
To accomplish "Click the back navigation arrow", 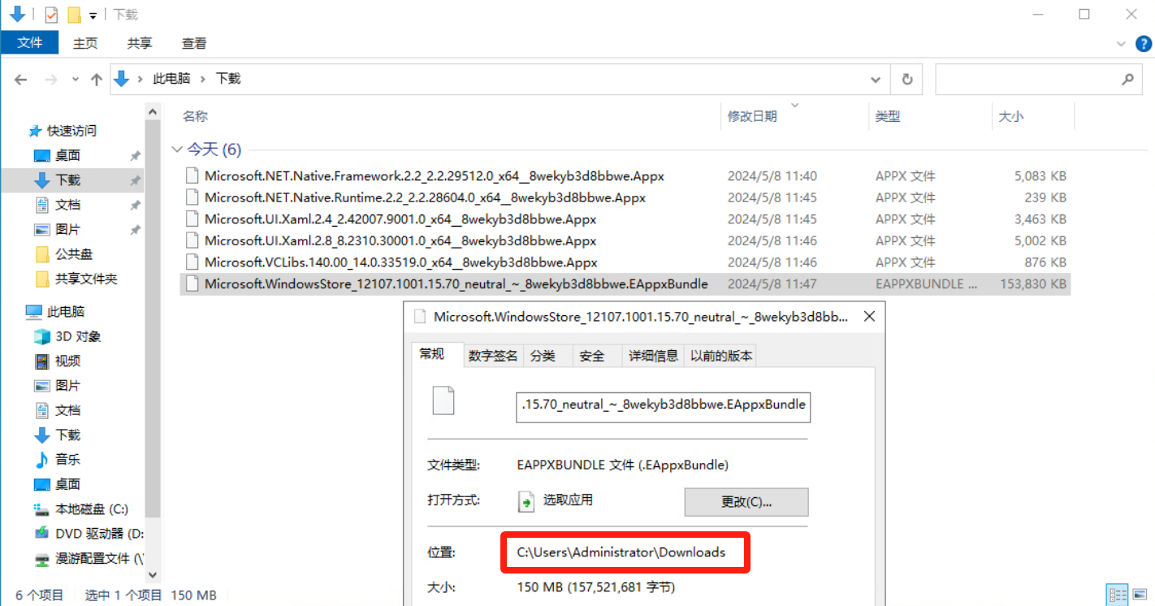I will tap(21, 80).
